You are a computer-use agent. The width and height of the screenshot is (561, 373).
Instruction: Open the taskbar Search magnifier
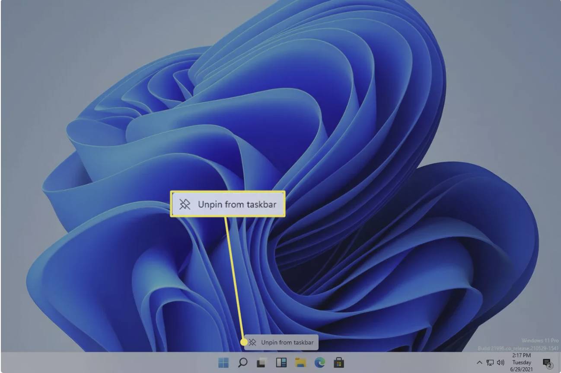[243, 363]
